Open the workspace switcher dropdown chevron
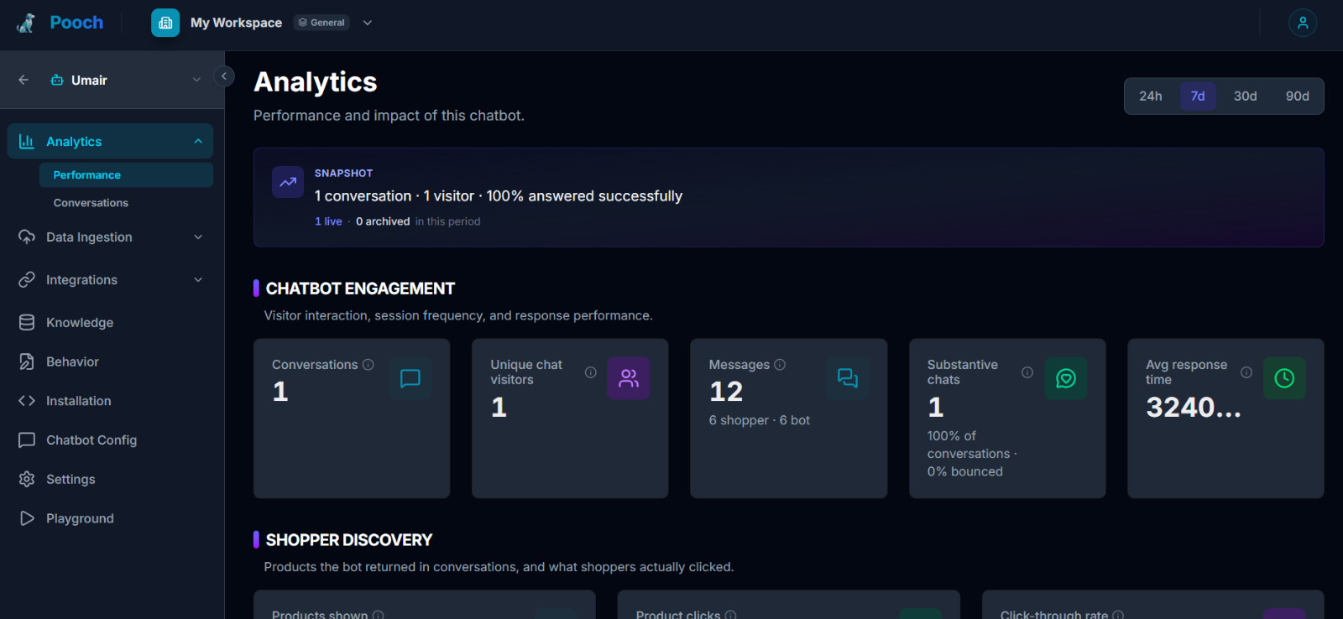 coord(368,23)
